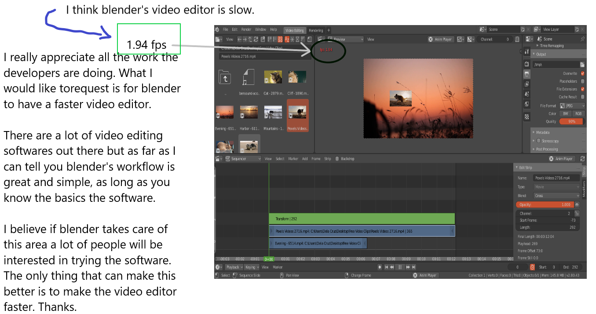
Task: Switch to the Rendering workspace tab
Action: 316,30
